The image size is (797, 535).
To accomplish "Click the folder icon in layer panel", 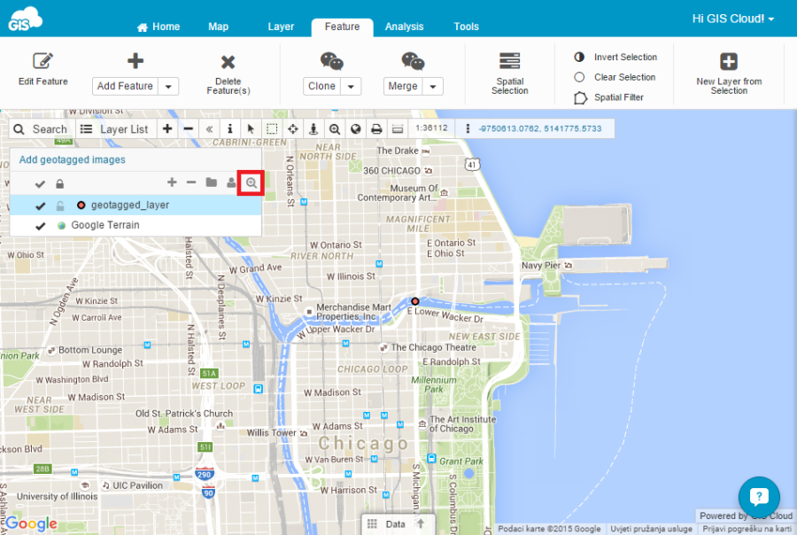I will pyautogui.click(x=212, y=182).
